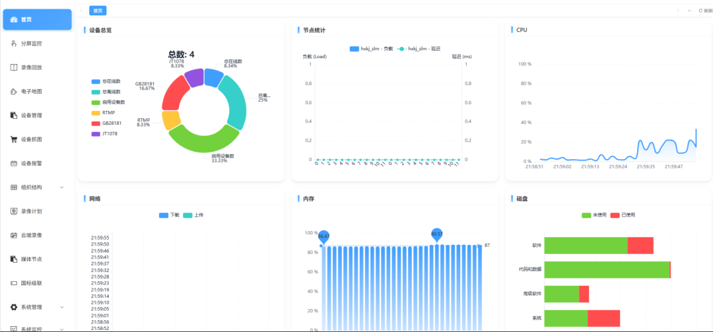This screenshot has height=332, width=713.
Task: Open the 国标级联 menu entry
Action: (37, 283)
